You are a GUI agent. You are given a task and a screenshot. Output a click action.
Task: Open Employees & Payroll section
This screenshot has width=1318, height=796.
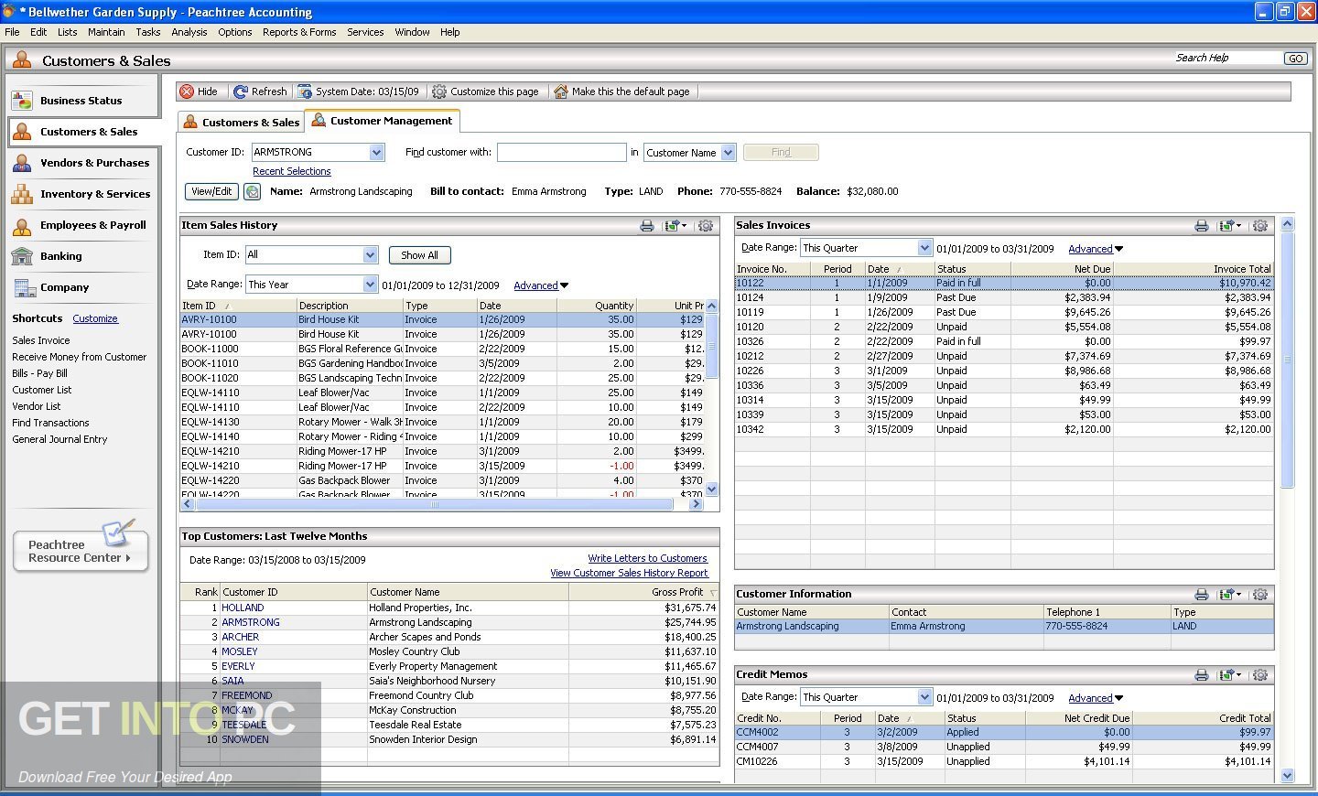83,225
